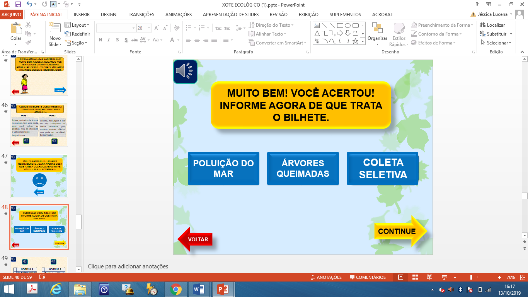The width and height of the screenshot is (528, 297).
Task: Open the Animações tab
Action: (178, 14)
